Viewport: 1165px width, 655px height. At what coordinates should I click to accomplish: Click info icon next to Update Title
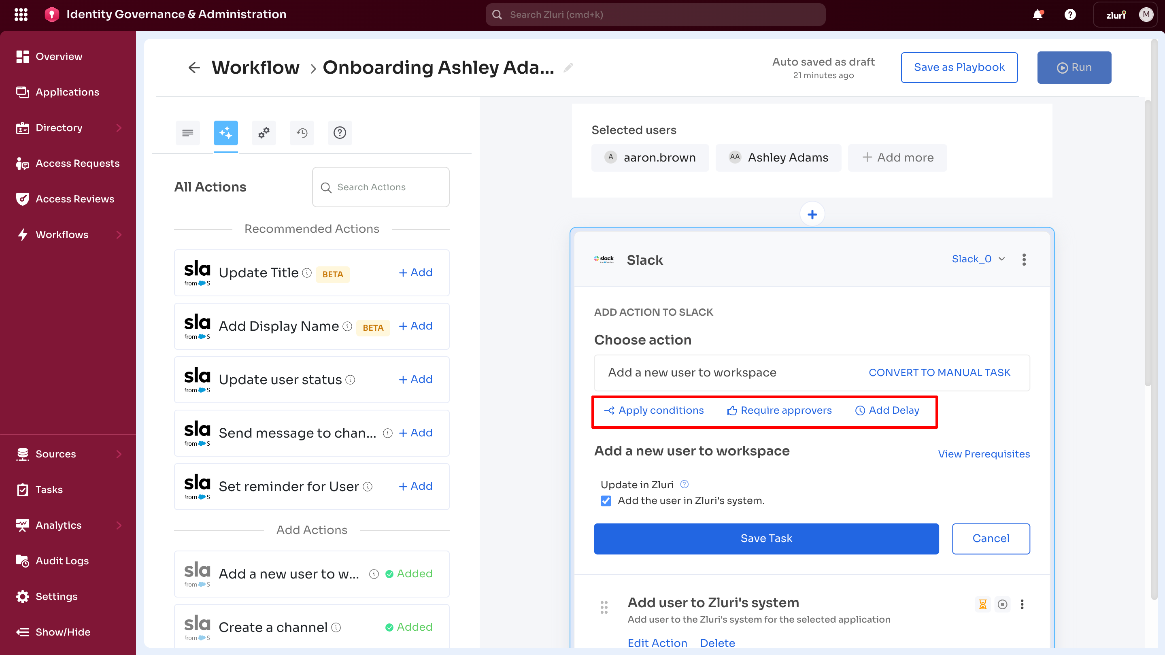point(307,273)
